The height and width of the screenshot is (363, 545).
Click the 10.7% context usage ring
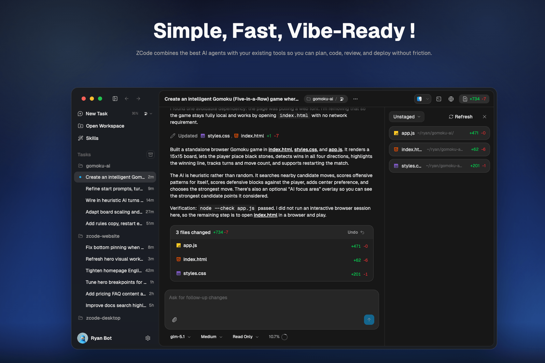(x=284, y=337)
